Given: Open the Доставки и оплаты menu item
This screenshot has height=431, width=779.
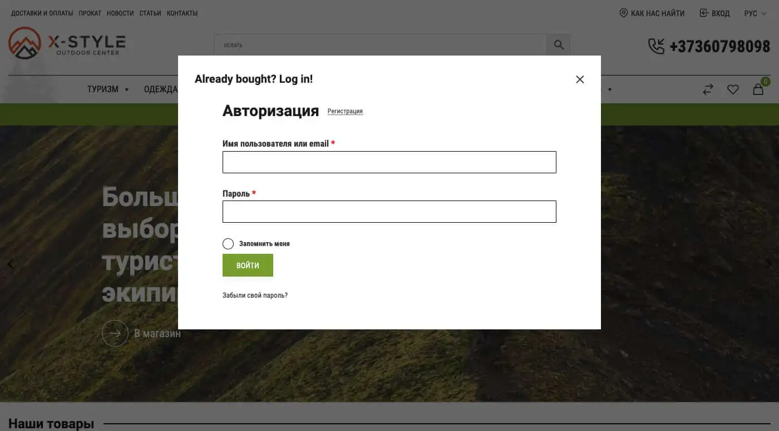Looking at the screenshot, I should (x=42, y=13).
